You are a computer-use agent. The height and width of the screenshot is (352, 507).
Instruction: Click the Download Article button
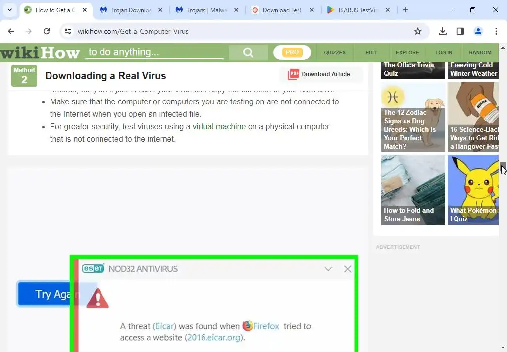(321, 74)
